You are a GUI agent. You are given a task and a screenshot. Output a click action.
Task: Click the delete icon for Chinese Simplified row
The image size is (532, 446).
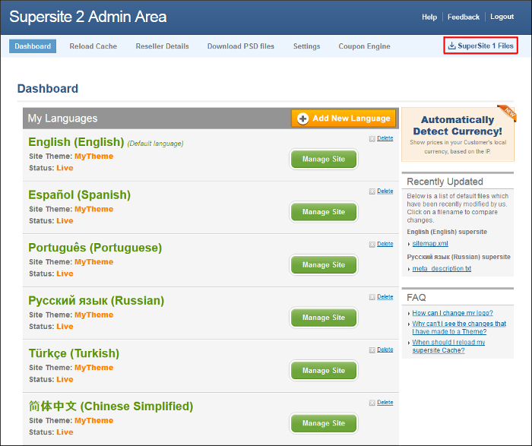372,403
